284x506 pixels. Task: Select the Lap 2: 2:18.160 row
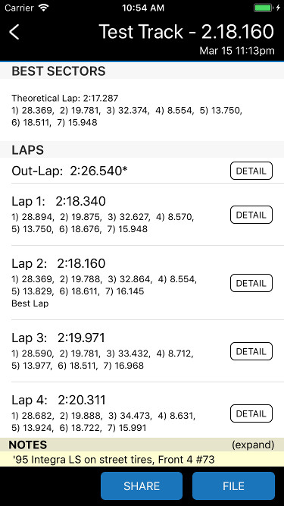(x=142, y=283)
